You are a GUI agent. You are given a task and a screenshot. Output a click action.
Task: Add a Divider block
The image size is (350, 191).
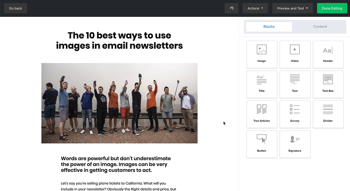click(328, 114)
